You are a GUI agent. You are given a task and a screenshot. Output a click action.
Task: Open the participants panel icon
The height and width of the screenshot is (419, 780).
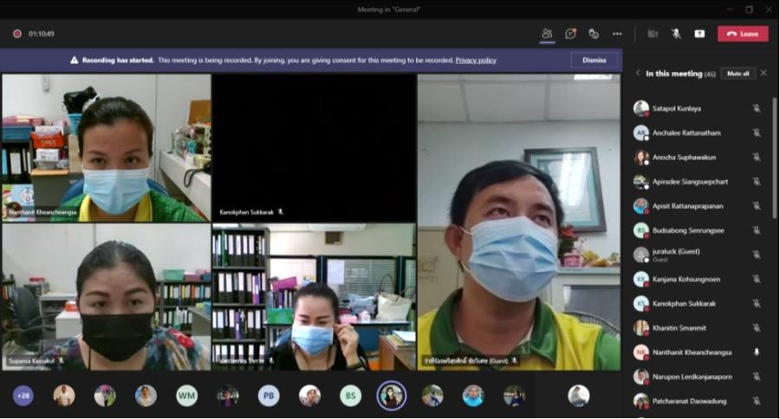(x=547, y=34)
